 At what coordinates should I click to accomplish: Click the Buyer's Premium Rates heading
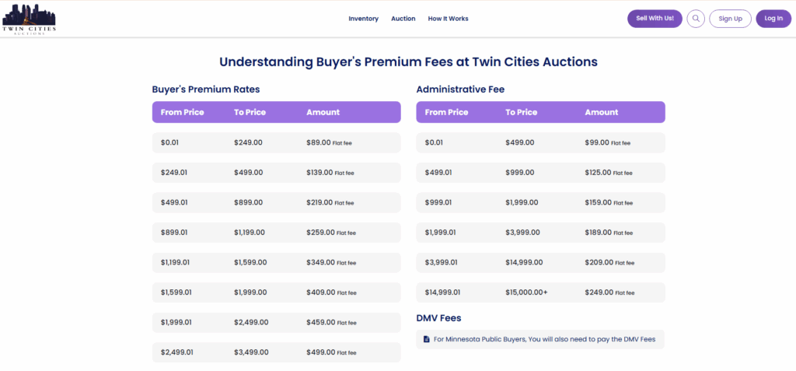tap(205, 89)
